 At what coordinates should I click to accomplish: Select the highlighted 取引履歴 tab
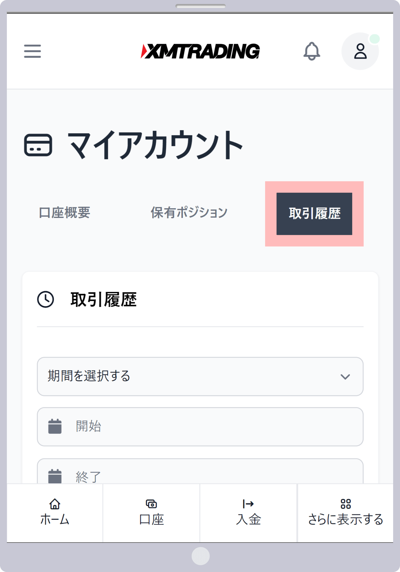click(x=315, y=213)
